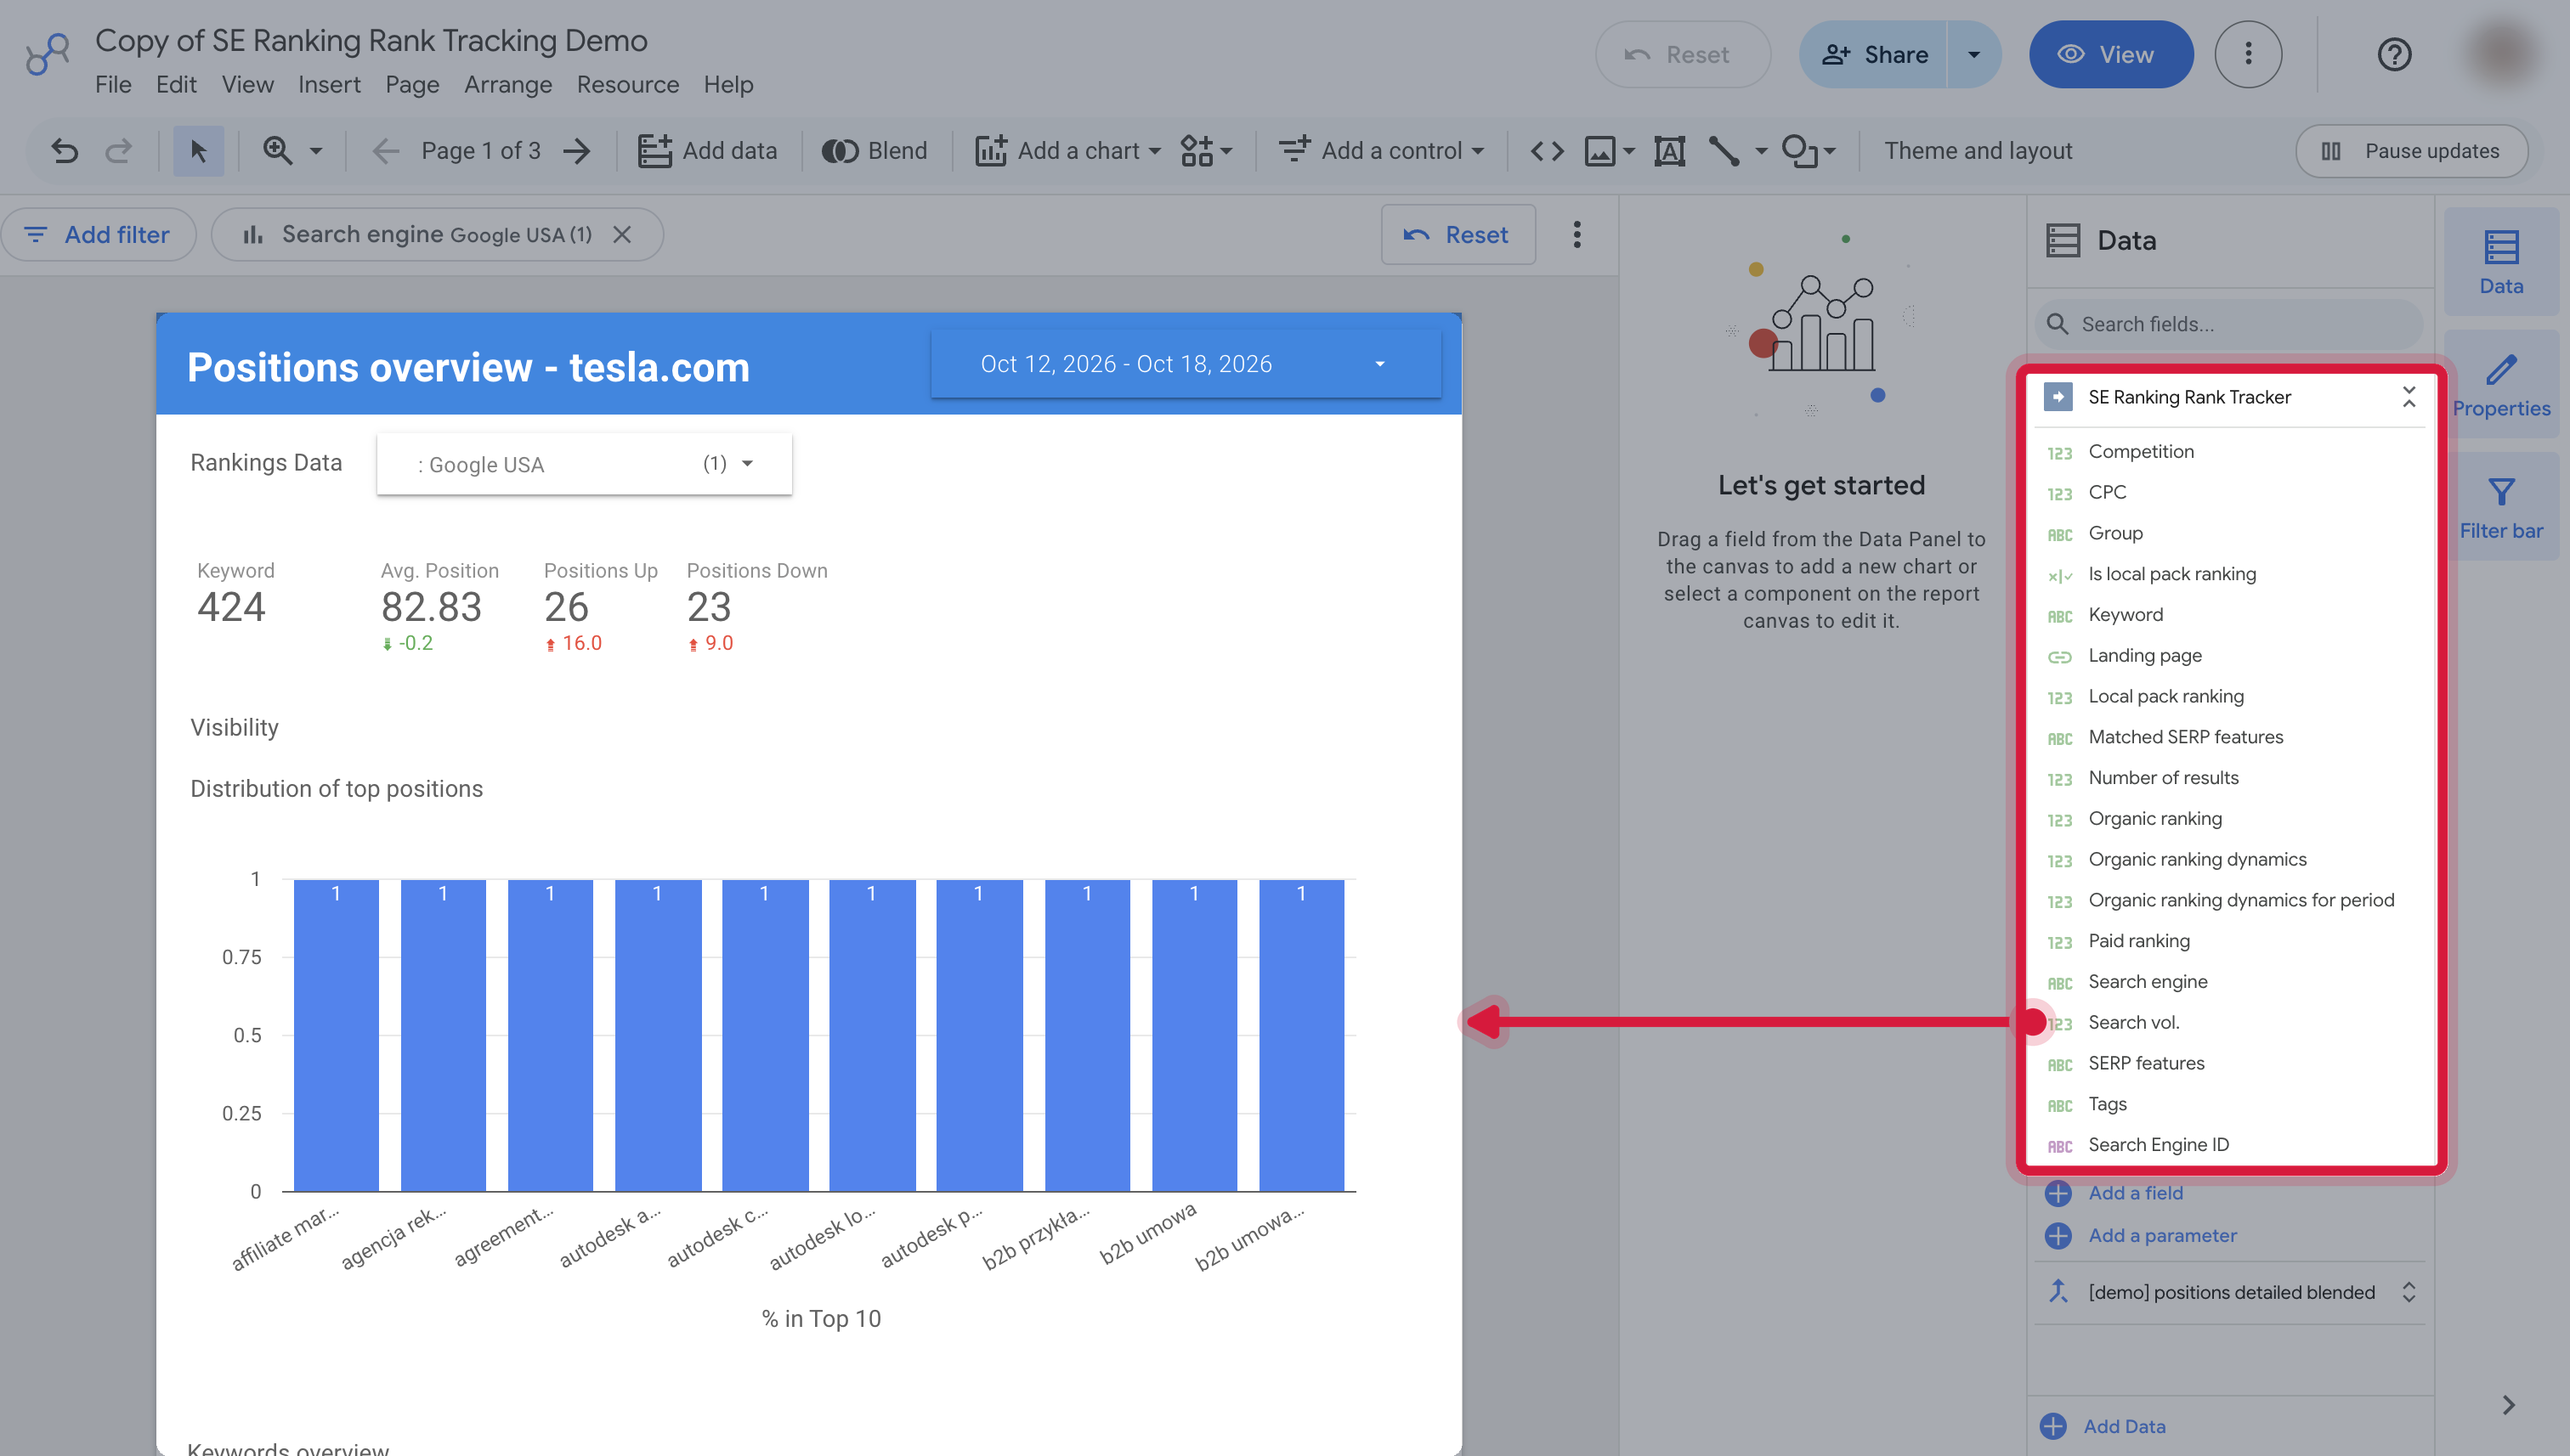Image resolution: width=2570 pixels, height=1456 pixels.
Task: Open the Edit menu
Action: click(x=176, y=85)
